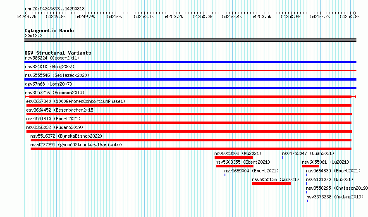Open esv3557216 (Boomsma2014) variant label
368x217 pixels.
click(x=55, y=93)
